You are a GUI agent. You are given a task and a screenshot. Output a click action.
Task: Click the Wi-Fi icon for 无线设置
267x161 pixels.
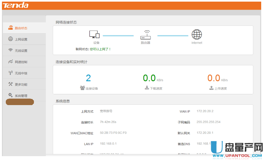point(11,50)
